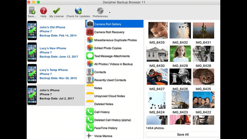Open the airplane sky thumbnail IMG_6432
The height and width of the screenshot is (139, 247).
point(180,30)
